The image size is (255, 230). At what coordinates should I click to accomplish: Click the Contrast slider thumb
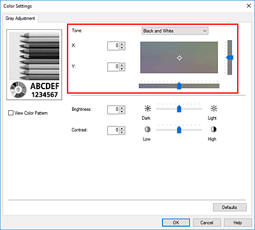[x=179, y=129]
